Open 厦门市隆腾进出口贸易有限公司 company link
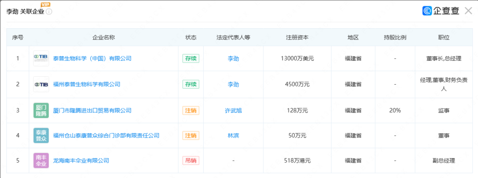478x178 pixels. click(x=93, y=111)
